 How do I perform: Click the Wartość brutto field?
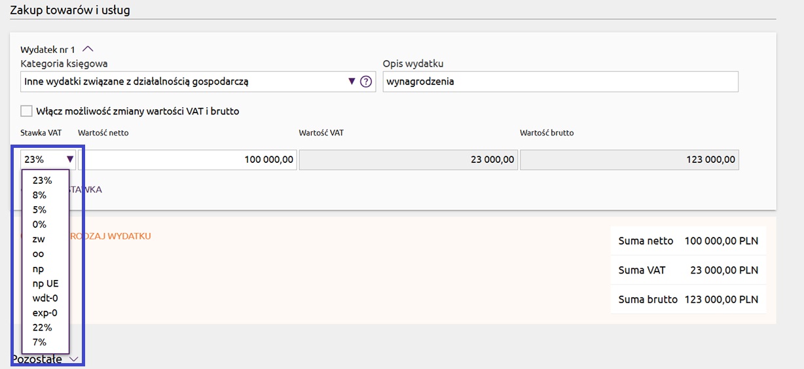[629, 160]
